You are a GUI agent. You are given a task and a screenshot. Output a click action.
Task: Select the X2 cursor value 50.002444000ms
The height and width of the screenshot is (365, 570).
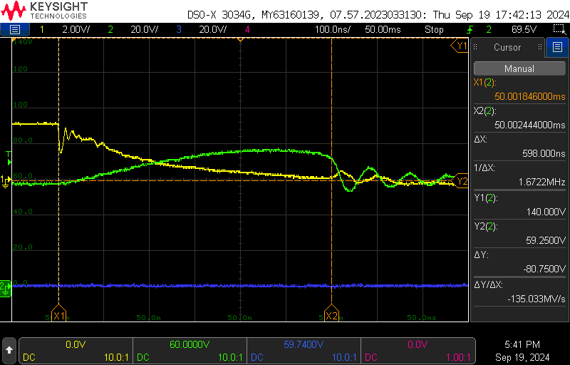(x=529, y=125)
